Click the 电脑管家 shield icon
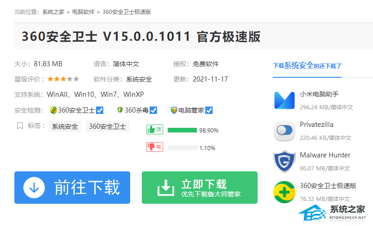Screen dimensions: 373x226 [174, 110]
